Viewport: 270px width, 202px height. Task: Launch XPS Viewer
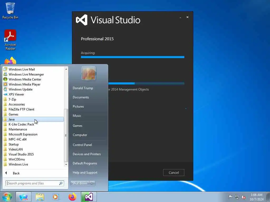click(x=33, y=94)
